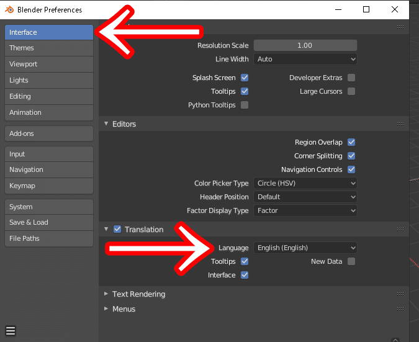Open the hamburger menu at bottom left
Image resolution: width=419 pixels, height=342 pixels.
(11, 330)
